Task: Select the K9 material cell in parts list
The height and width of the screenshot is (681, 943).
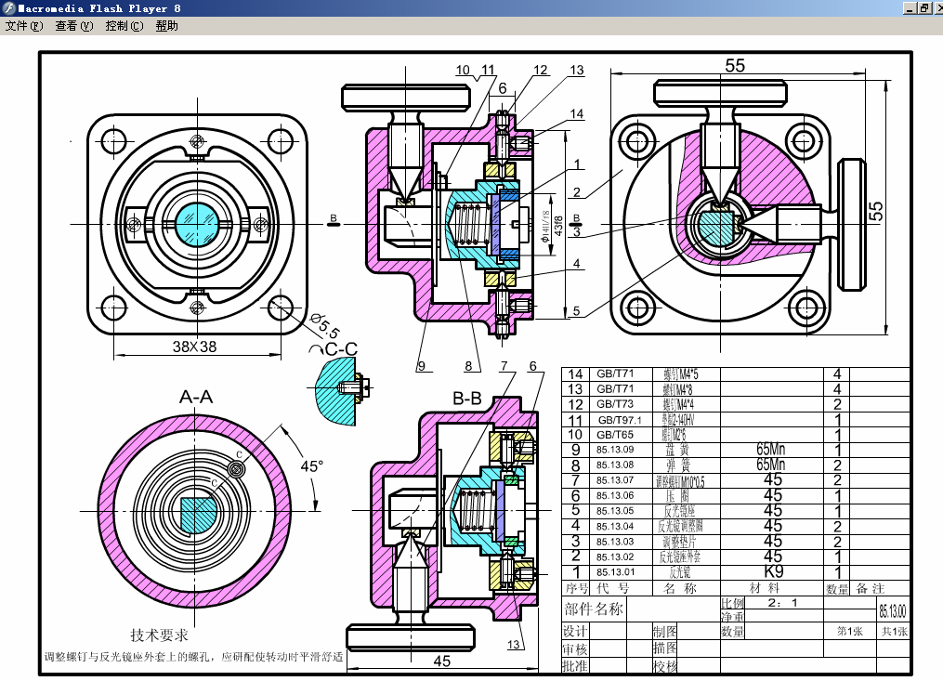Action: [773, 572]
